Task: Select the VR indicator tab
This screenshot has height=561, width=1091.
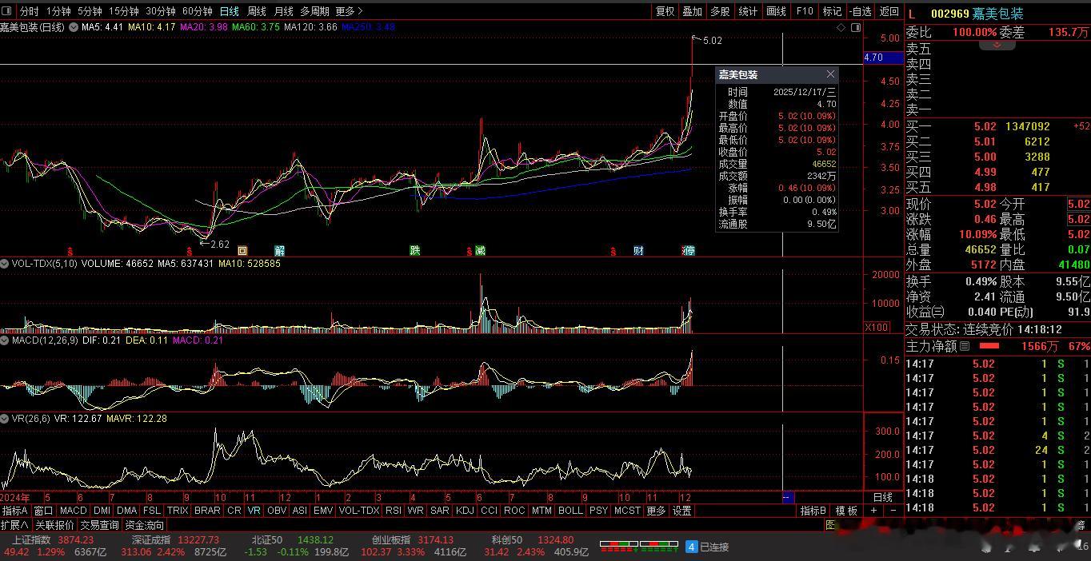Action: click(x=254, y=511)
